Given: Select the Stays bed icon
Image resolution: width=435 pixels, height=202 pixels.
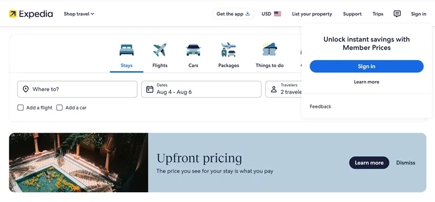Looking at the screenshot, I should (127, 50).
